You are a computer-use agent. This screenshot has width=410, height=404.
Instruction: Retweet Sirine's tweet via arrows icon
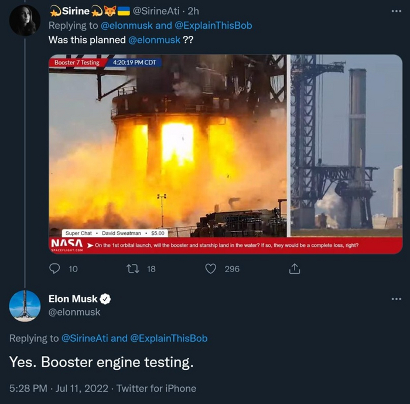(x=133, y=269)
